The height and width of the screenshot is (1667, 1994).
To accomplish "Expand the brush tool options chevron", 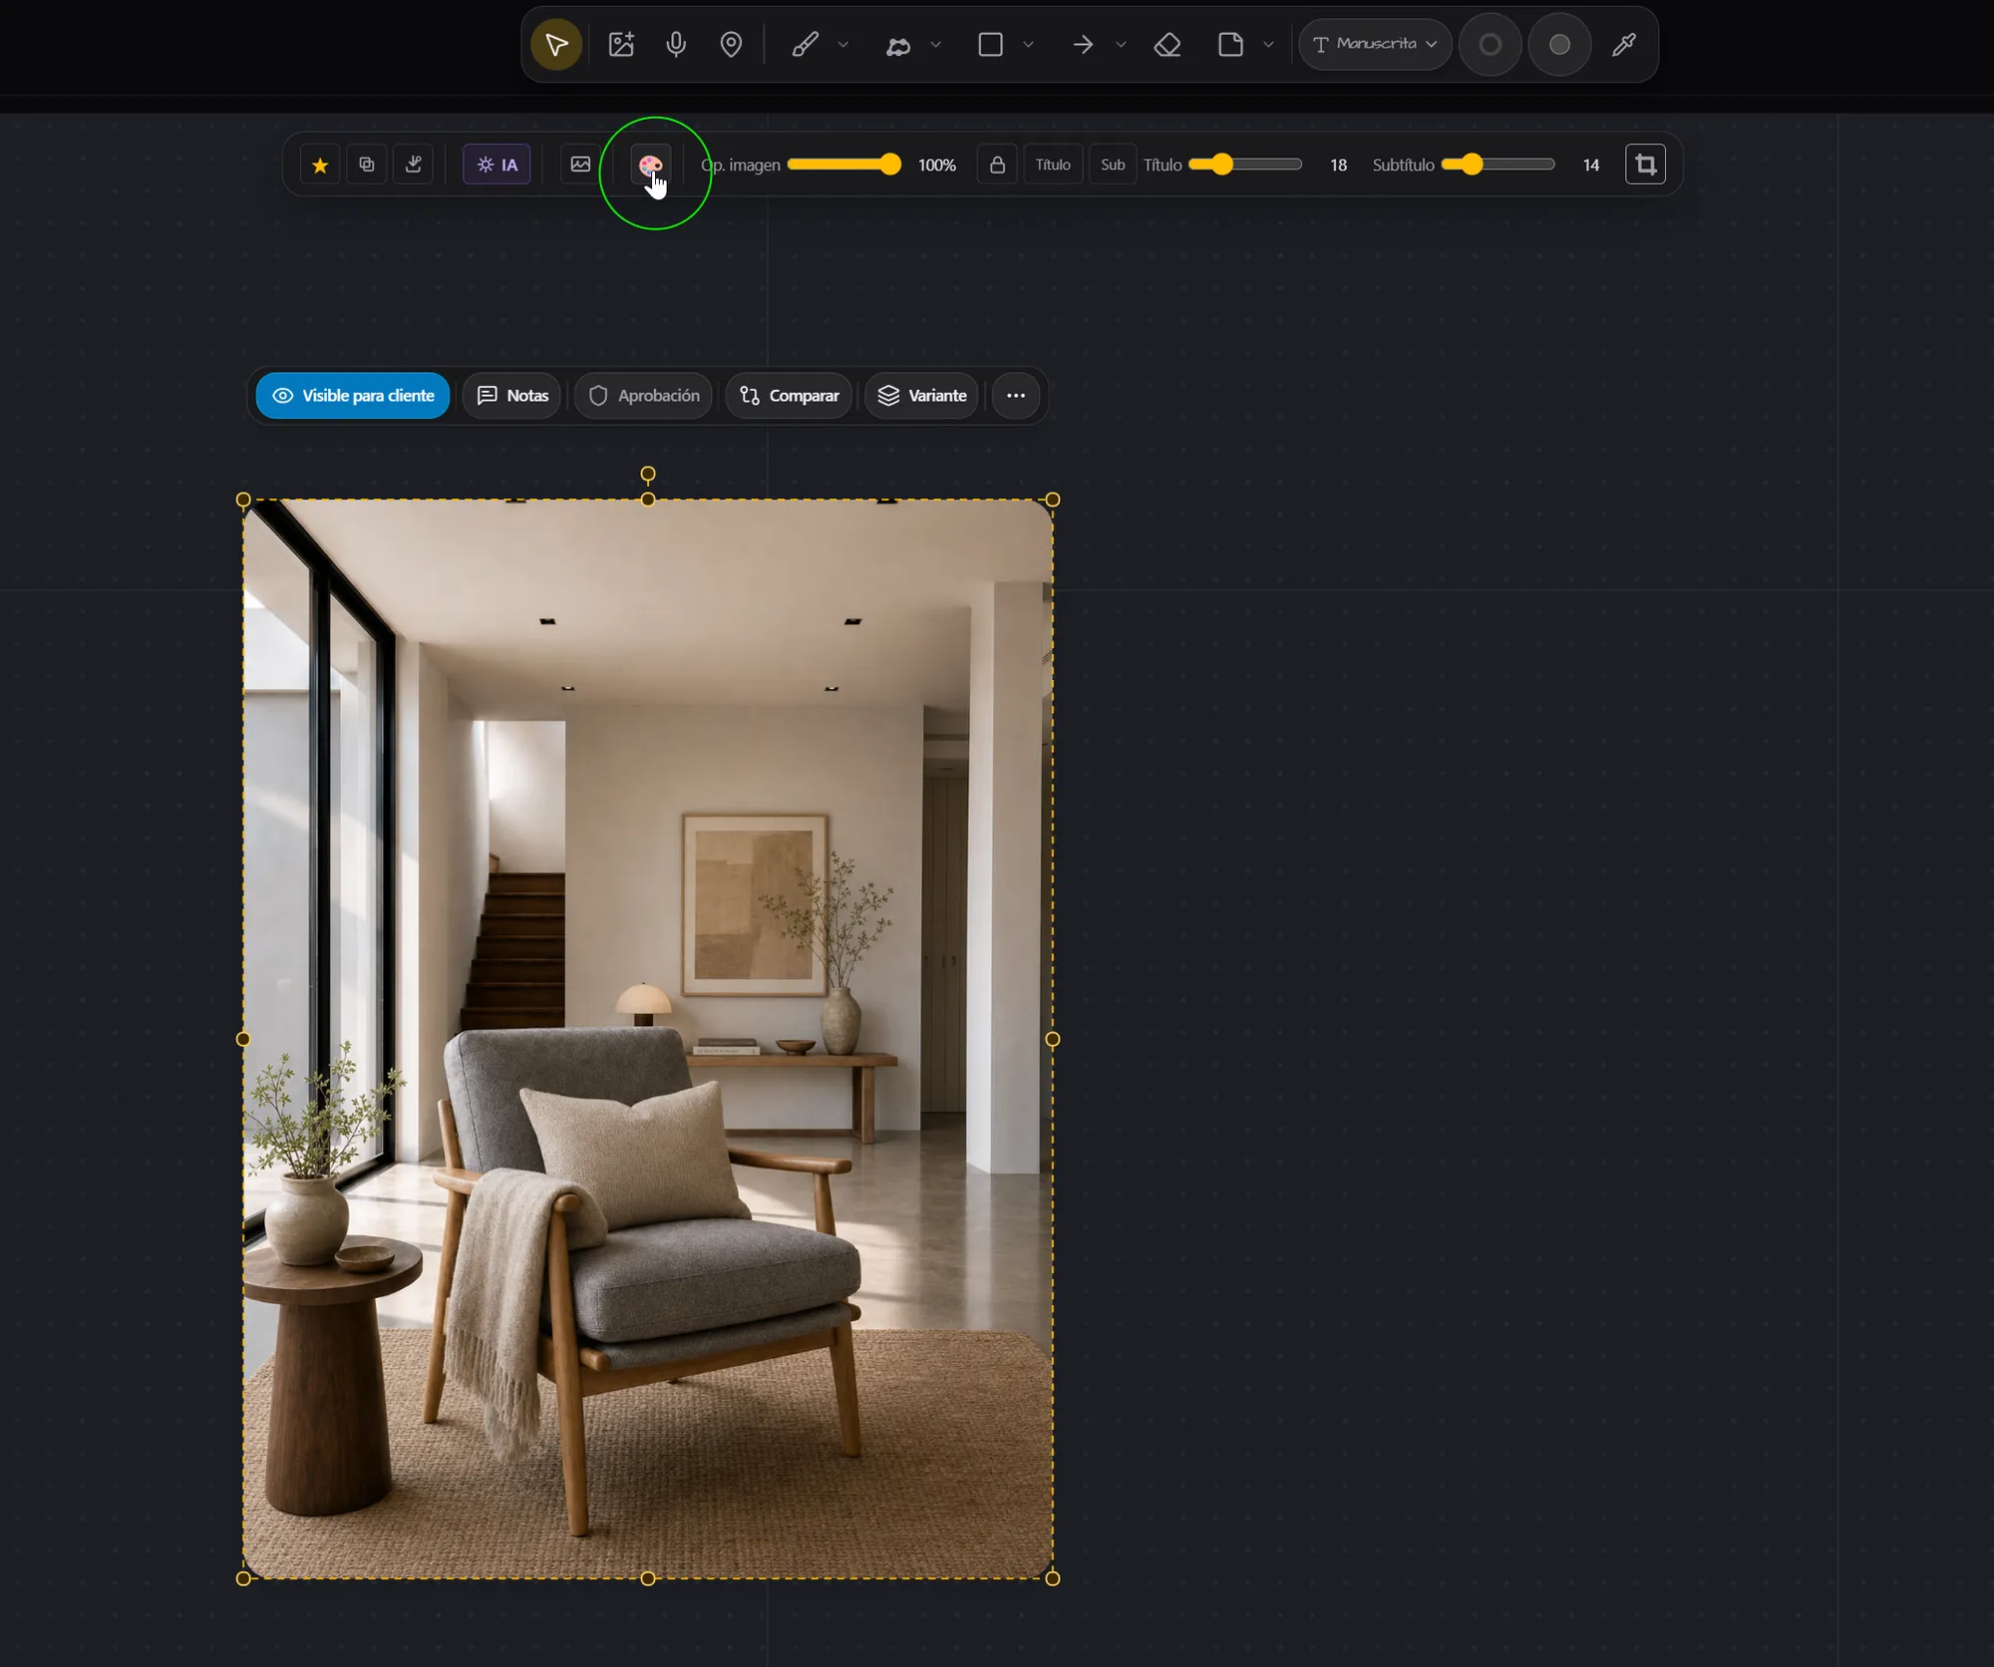I will (843, 45).
